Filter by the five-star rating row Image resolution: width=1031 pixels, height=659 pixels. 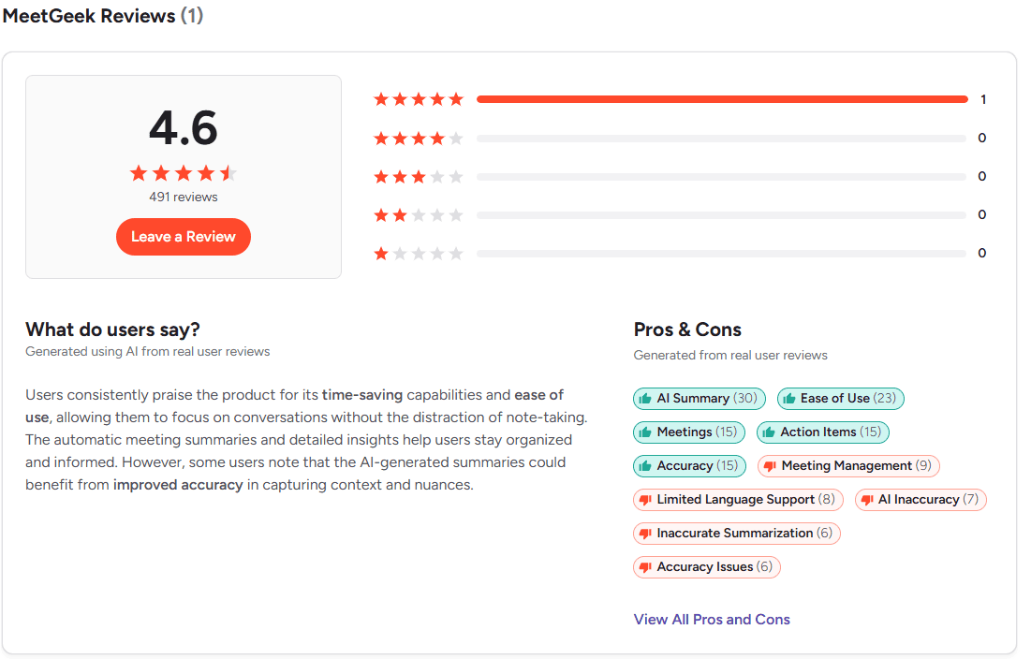click(x=680, y=99)
